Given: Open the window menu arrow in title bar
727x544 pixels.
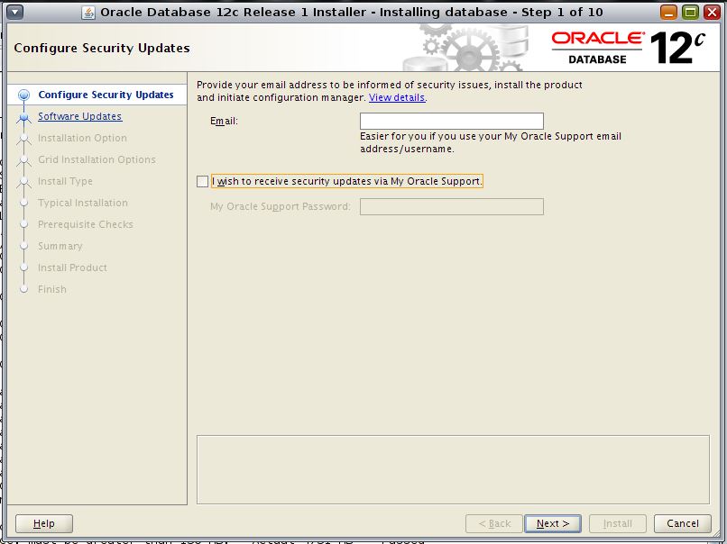Looking at the screenshot, I should click(x=15, y=12).
